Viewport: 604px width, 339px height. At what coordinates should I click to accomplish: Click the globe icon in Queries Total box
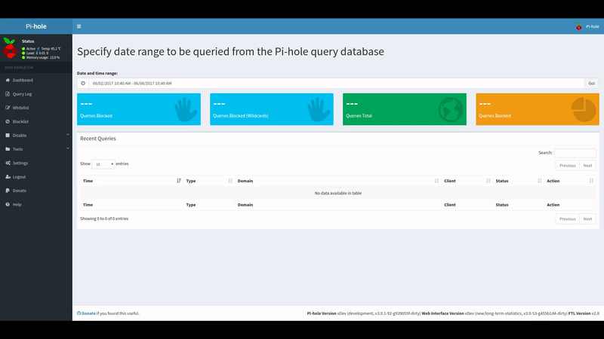[451, 110]
